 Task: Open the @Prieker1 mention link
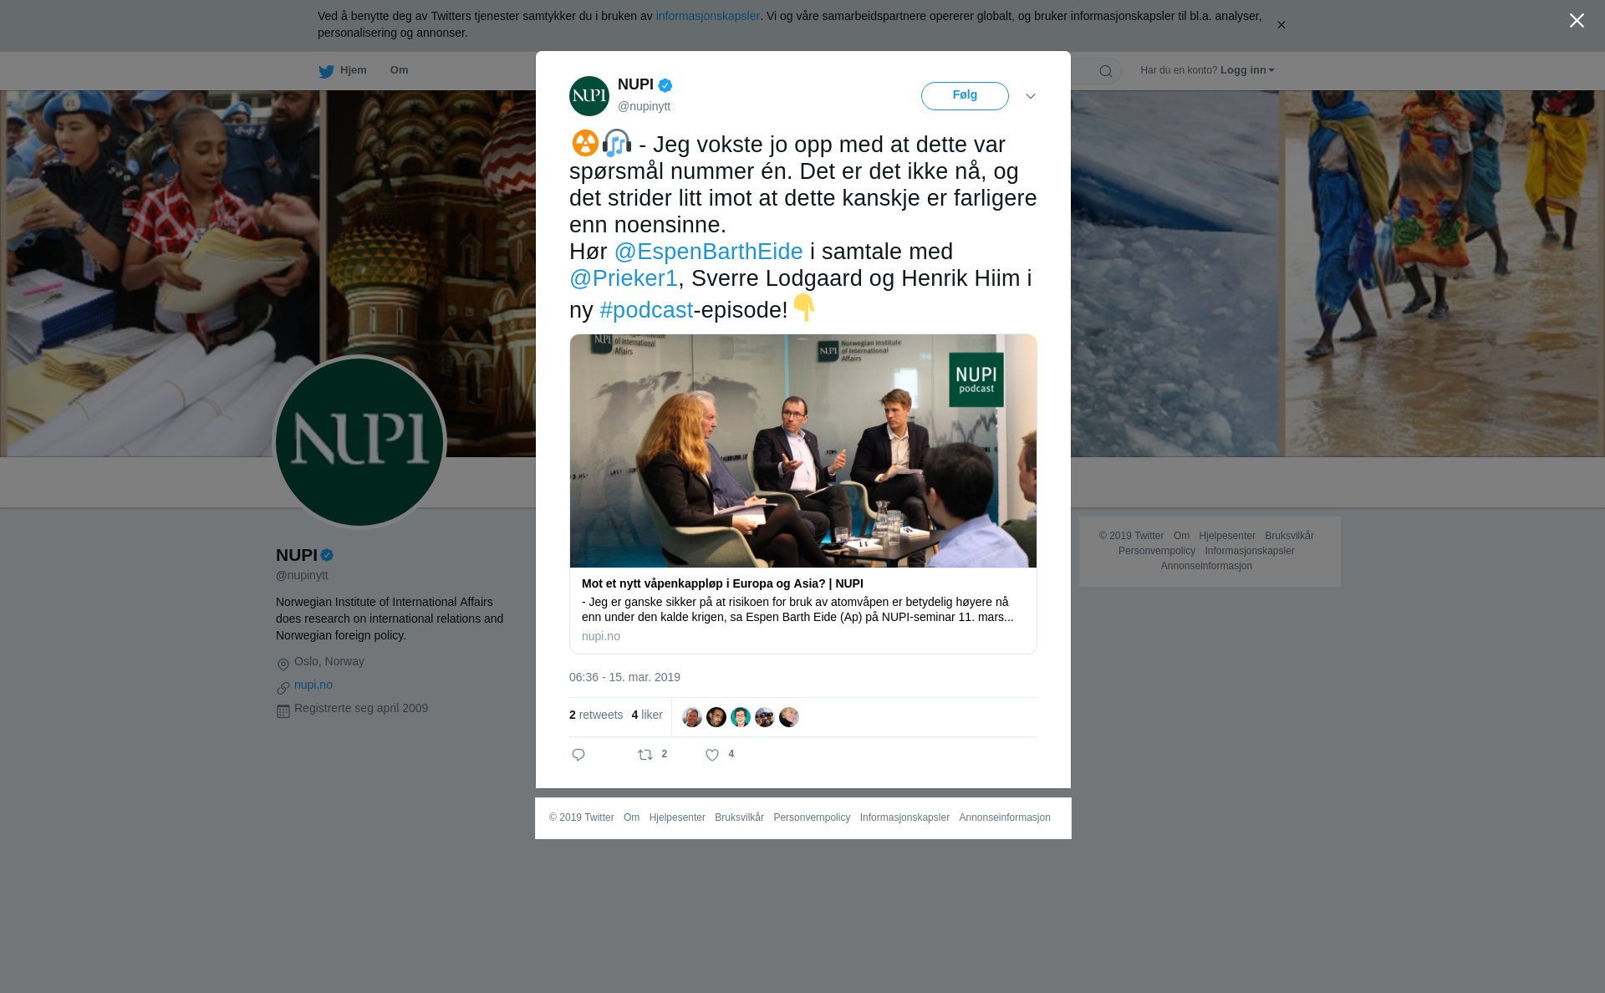click(x=624, y=278)
